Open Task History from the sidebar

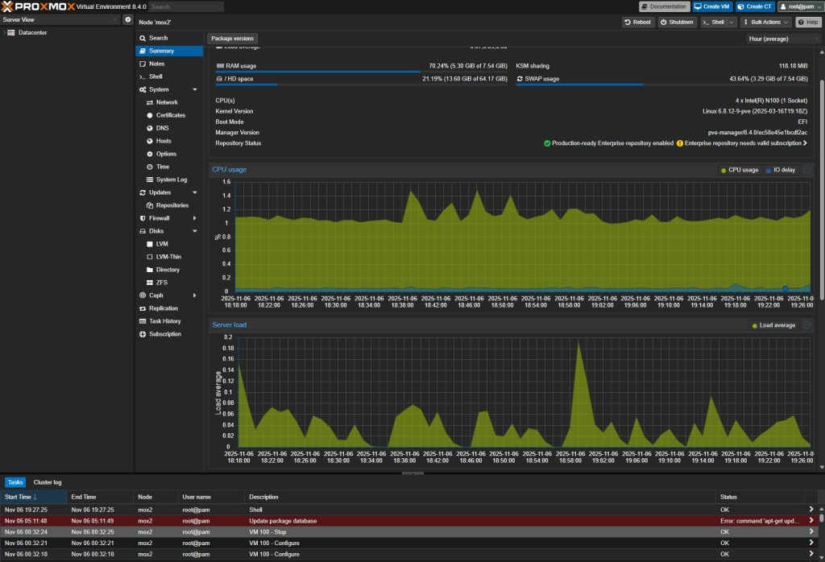point(164,321)
